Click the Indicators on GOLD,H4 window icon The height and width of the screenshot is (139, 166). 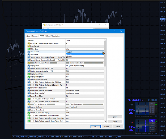coord(44,25)
